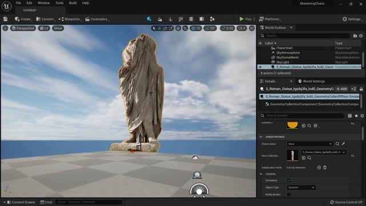Open the Show flags dropdown

pos(58,28)
